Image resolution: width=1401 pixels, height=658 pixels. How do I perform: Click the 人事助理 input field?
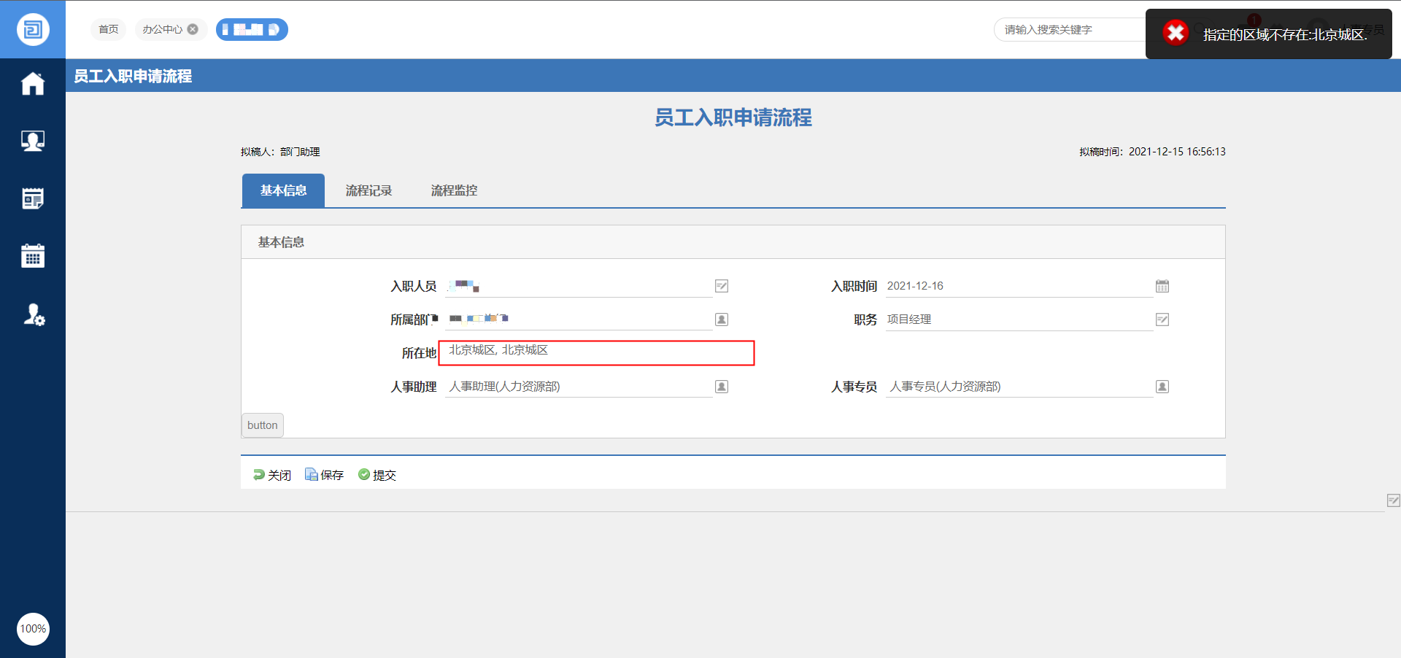[579, 387]
